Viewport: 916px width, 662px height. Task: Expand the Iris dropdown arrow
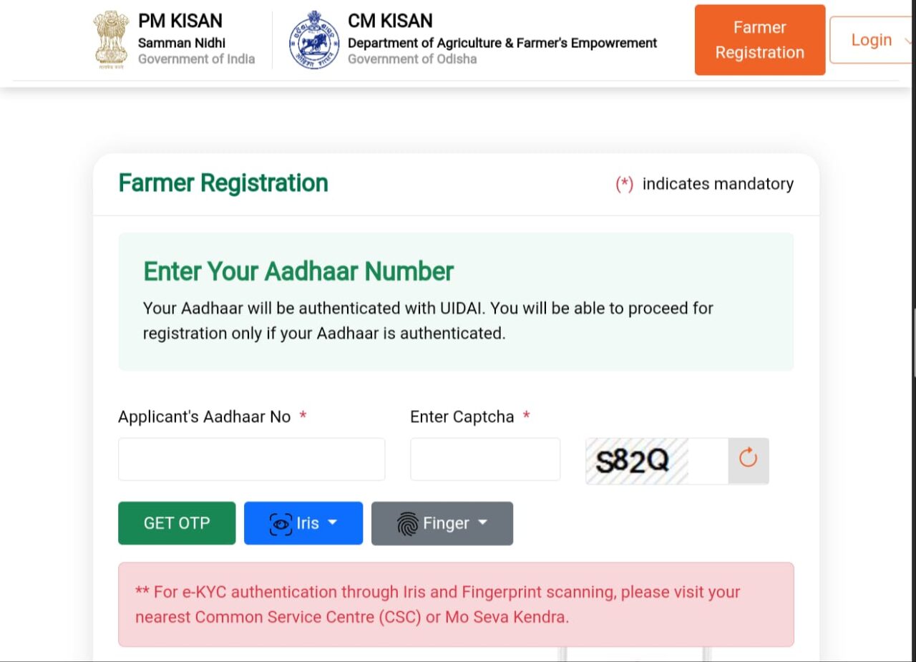click(333, 523)
